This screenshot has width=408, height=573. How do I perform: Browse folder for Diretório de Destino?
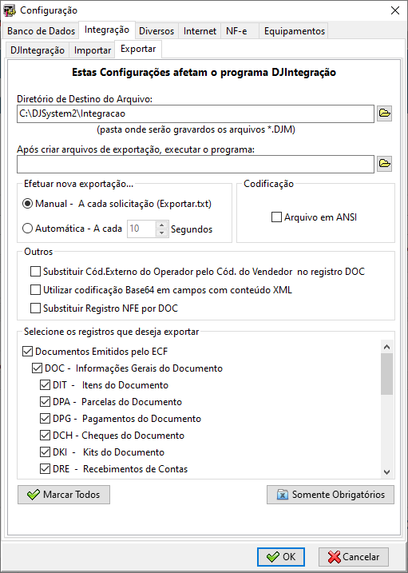click(384, 113)
